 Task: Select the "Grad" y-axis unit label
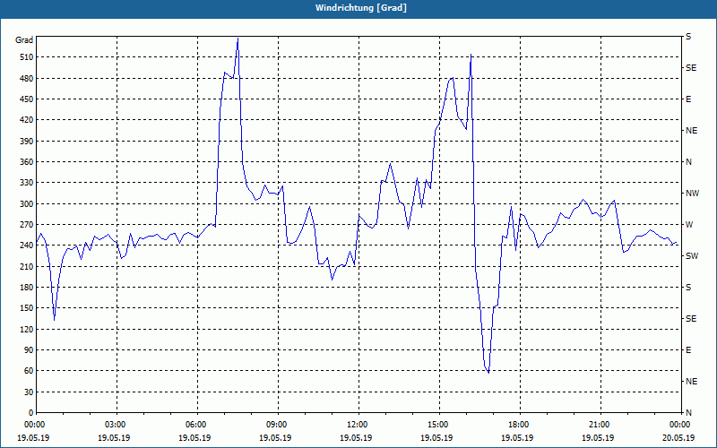click(24, 40)
